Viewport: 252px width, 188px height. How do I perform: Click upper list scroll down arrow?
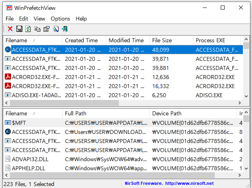(246, 96)
